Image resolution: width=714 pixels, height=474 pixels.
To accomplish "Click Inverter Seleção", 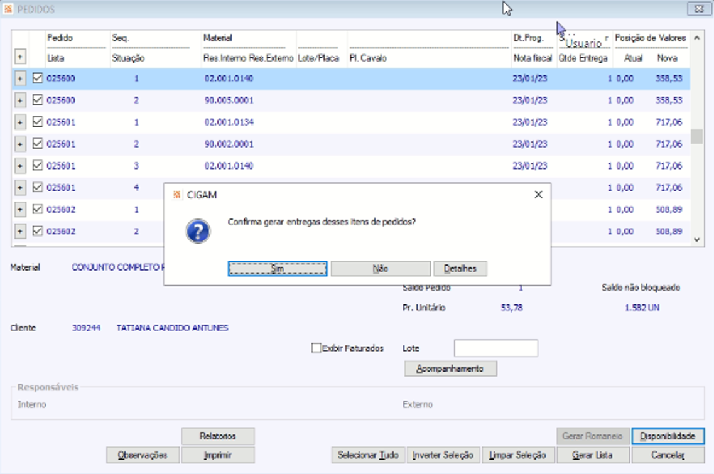I will point(443,455).
